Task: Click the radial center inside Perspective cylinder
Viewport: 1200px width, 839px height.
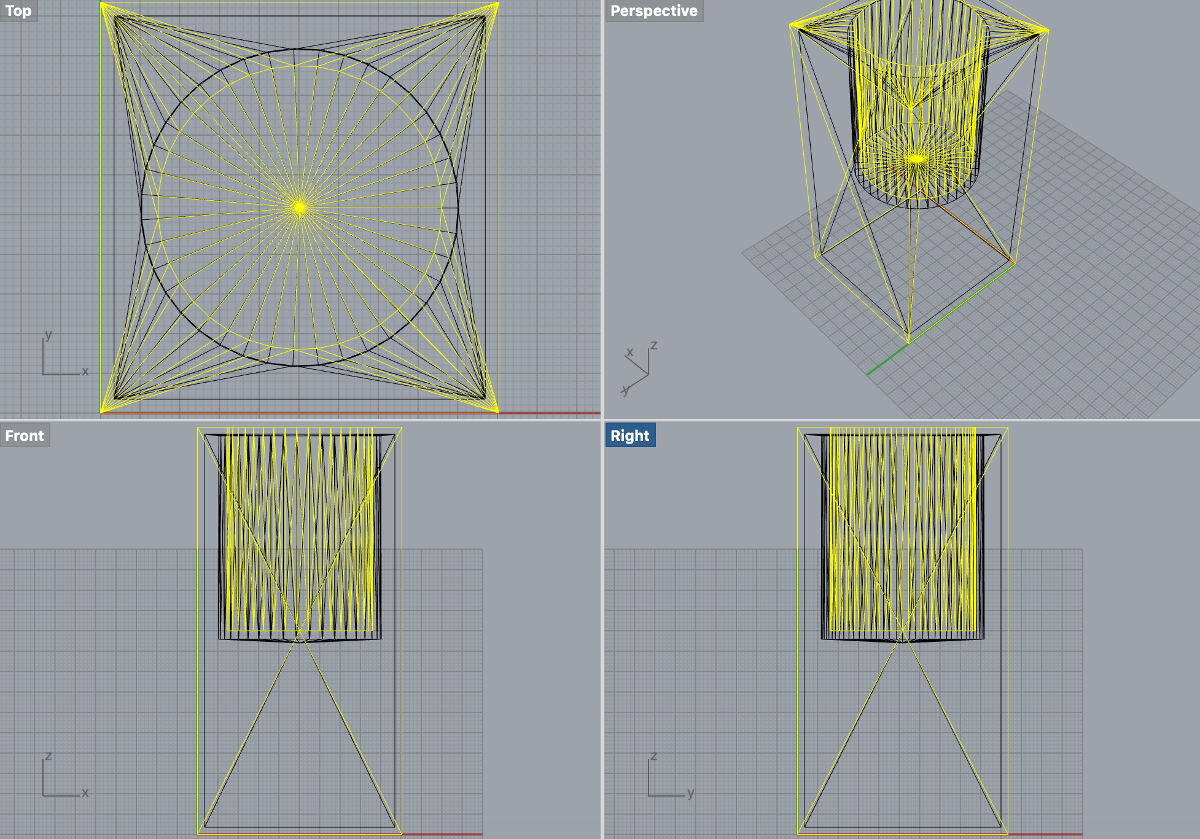Action: pos(916,159)
